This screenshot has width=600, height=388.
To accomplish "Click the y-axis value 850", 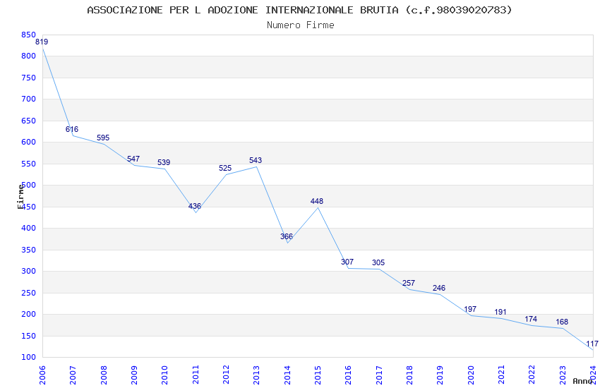I will tap(28, 35).
